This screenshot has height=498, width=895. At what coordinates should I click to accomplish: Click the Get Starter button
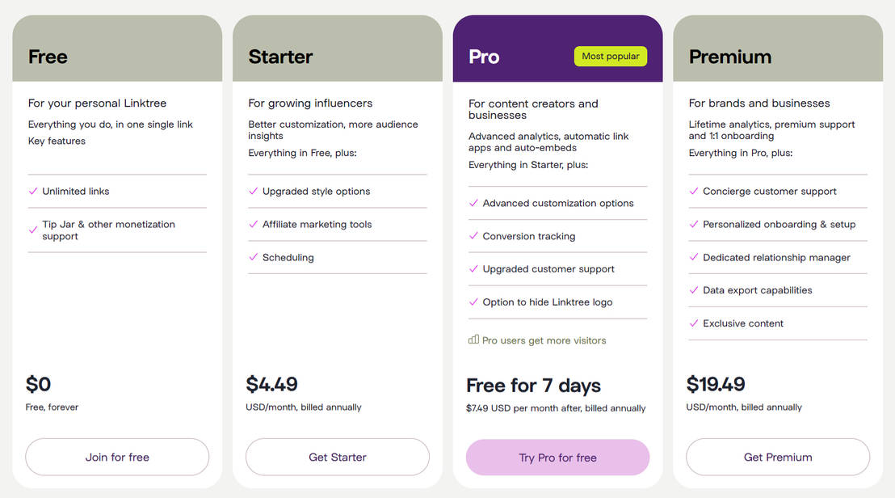point(337,457)
